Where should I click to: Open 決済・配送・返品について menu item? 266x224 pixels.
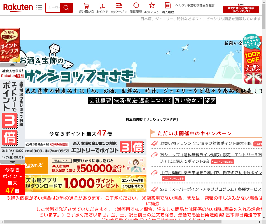point(143,101)
